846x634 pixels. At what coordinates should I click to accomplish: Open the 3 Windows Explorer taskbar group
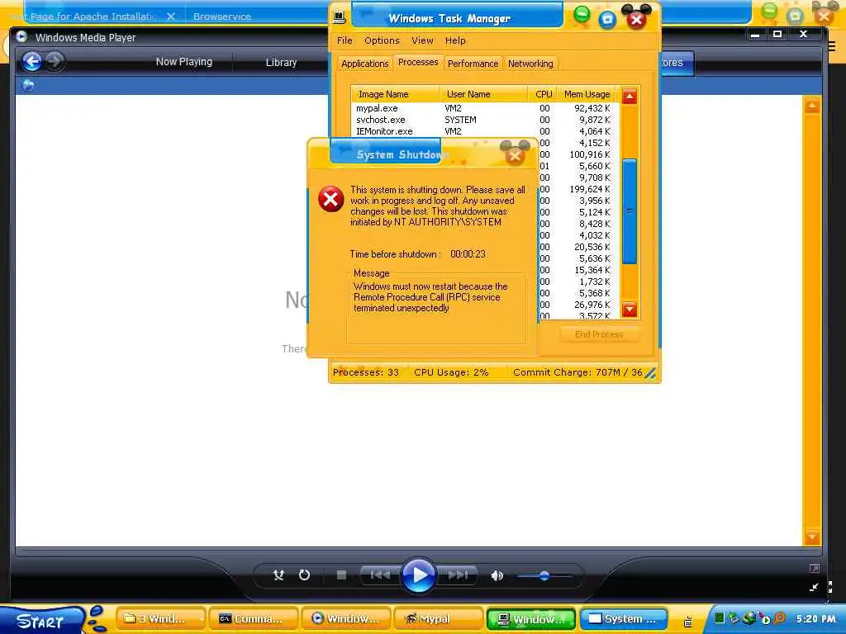point(160,619)
